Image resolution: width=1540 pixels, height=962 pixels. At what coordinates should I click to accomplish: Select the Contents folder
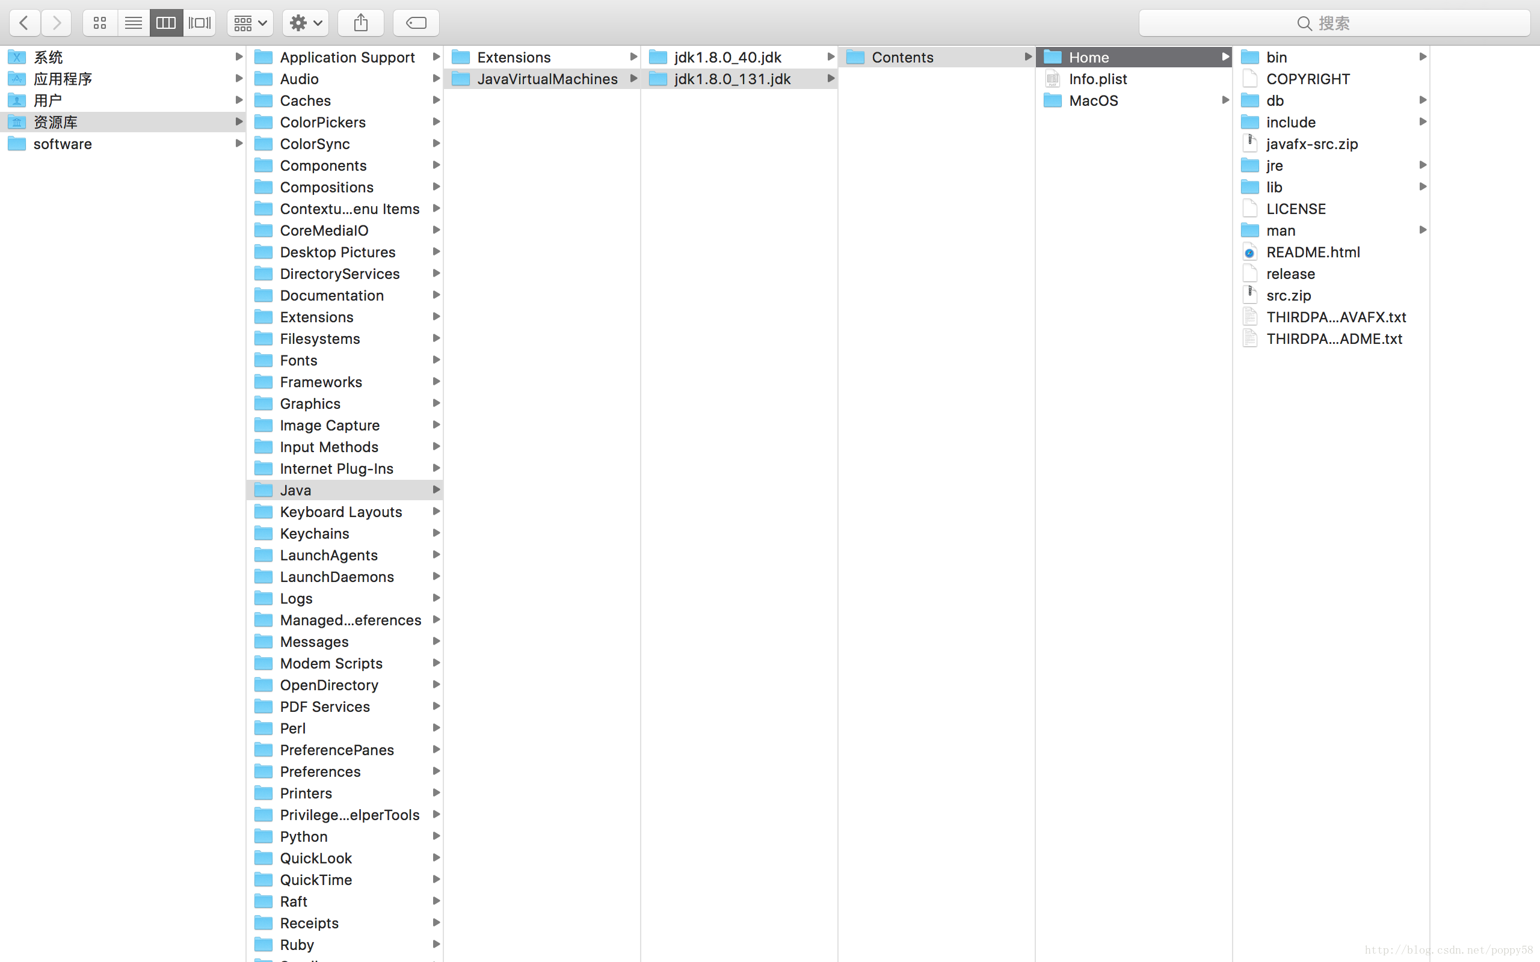click(x=937, y=57)
